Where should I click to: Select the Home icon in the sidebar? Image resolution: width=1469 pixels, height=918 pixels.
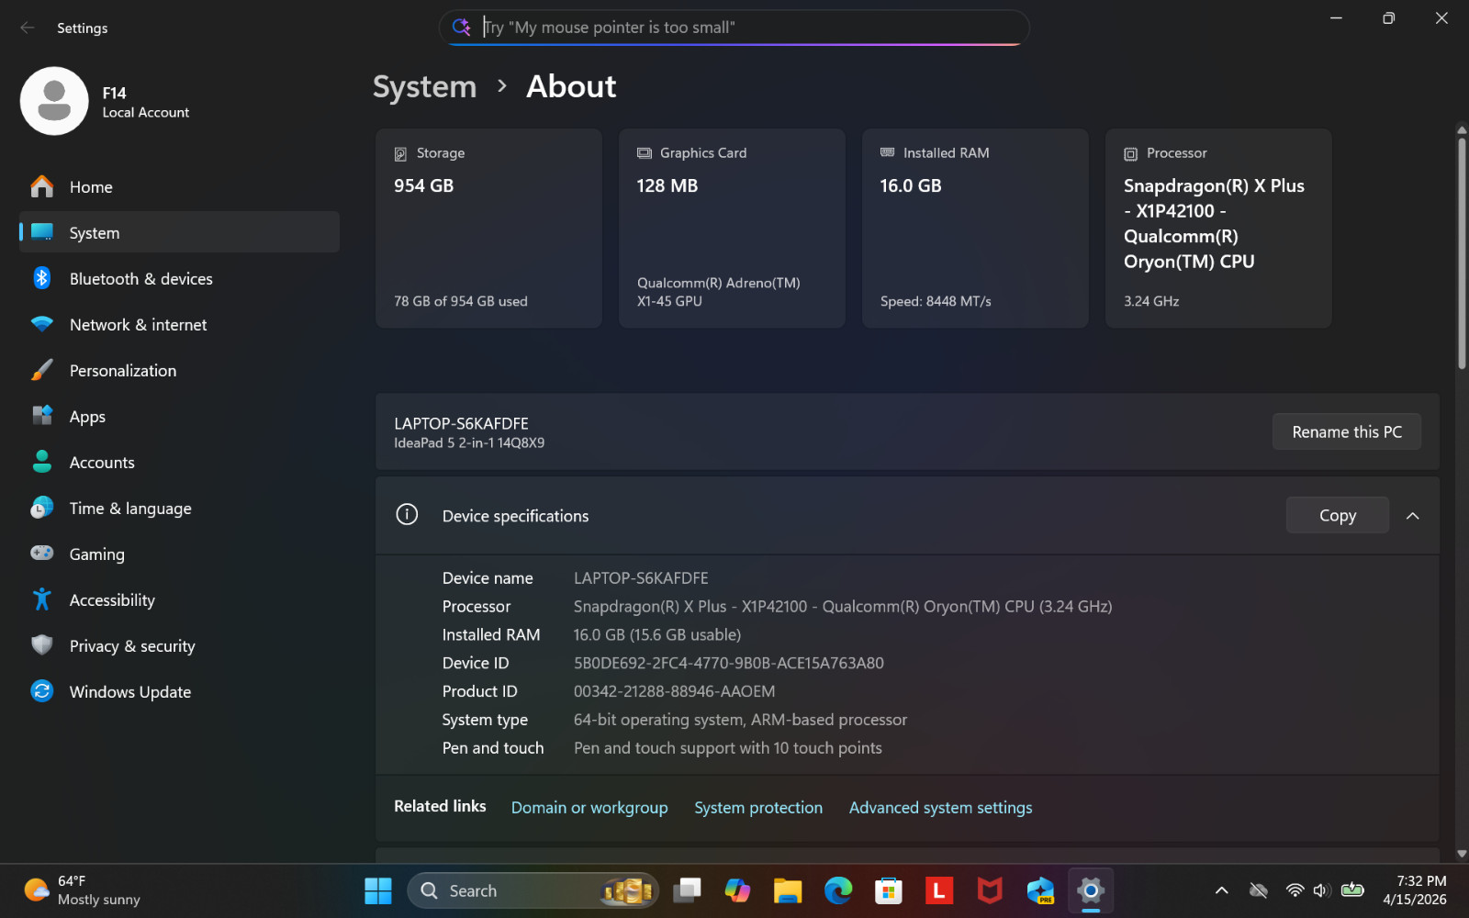(42, 186)
